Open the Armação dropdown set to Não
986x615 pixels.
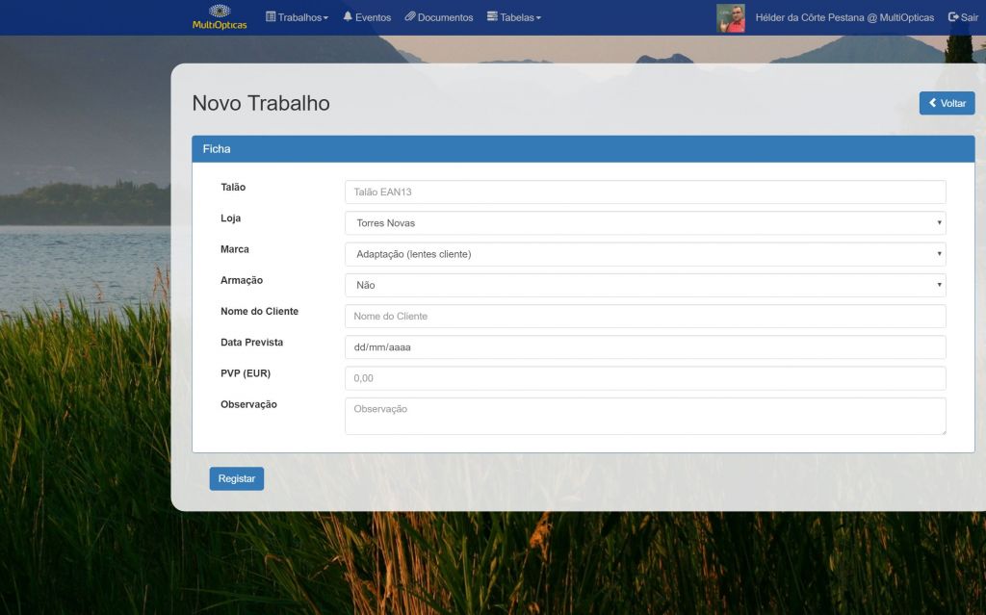click(x=645, y=285)
